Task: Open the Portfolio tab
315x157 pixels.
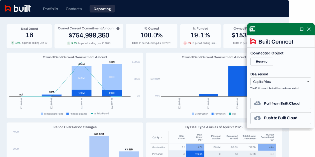Action: (x=50, y=9)
